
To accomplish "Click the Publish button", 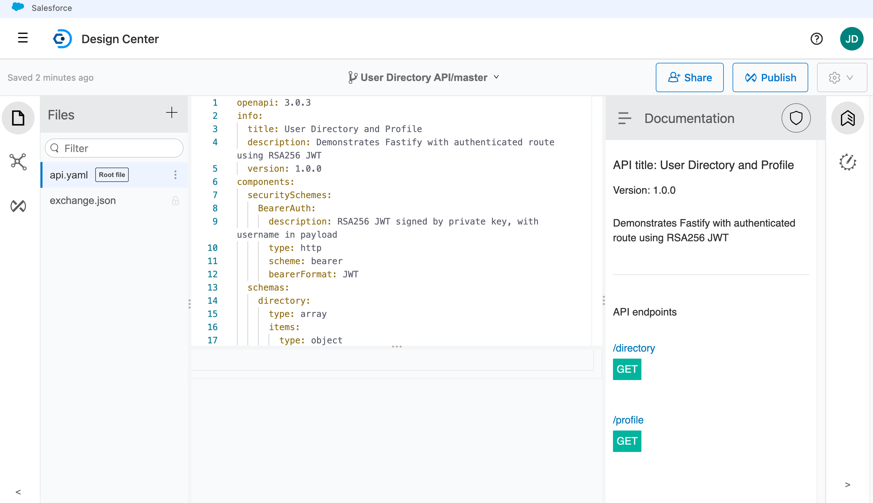I will [x=770, y=77].
